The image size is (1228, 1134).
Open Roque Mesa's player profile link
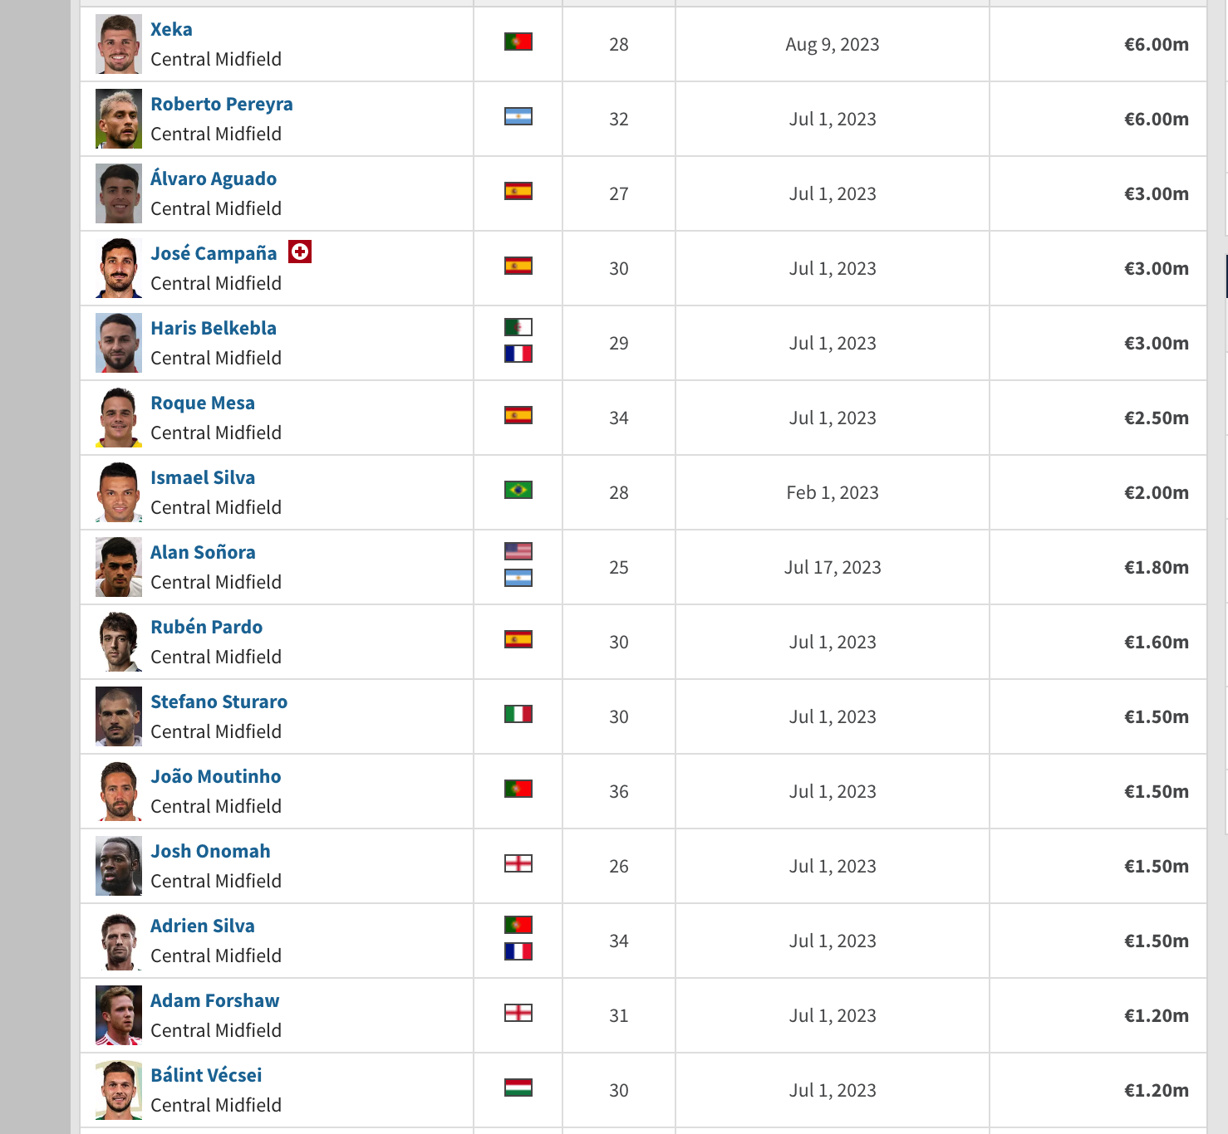203,403
